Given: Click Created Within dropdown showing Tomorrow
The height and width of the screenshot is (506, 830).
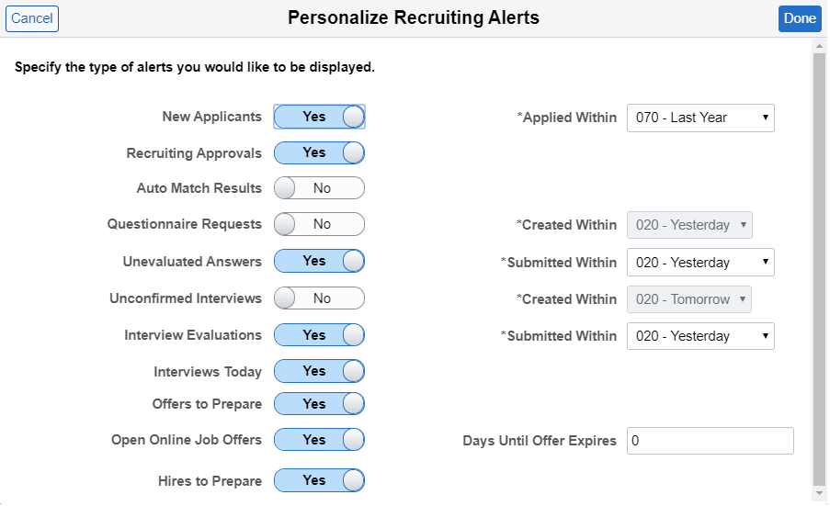Looking at the screenshot, I should 689,299.
